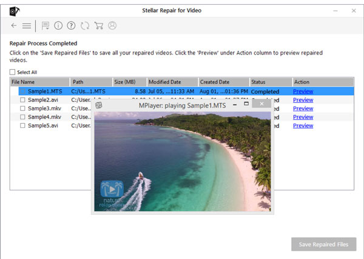The image size is (364, 259).
Task: Click the MPlayer video preview frame
Action: 183,161
